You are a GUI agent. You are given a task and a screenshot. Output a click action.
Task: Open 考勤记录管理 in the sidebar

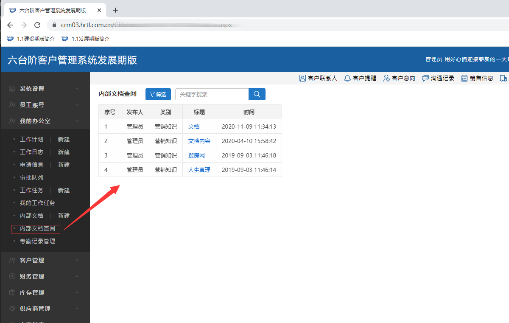[x=37, y=241]
